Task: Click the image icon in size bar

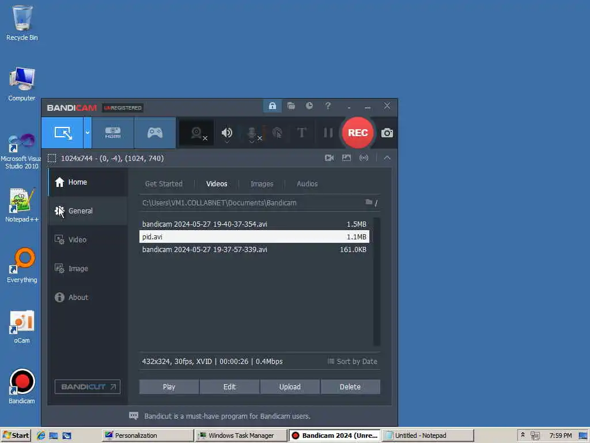Action: click(x=346, y=158)
